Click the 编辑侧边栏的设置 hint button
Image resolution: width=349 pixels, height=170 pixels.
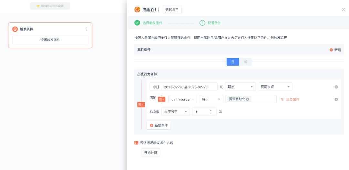click(x=50, y=6)
